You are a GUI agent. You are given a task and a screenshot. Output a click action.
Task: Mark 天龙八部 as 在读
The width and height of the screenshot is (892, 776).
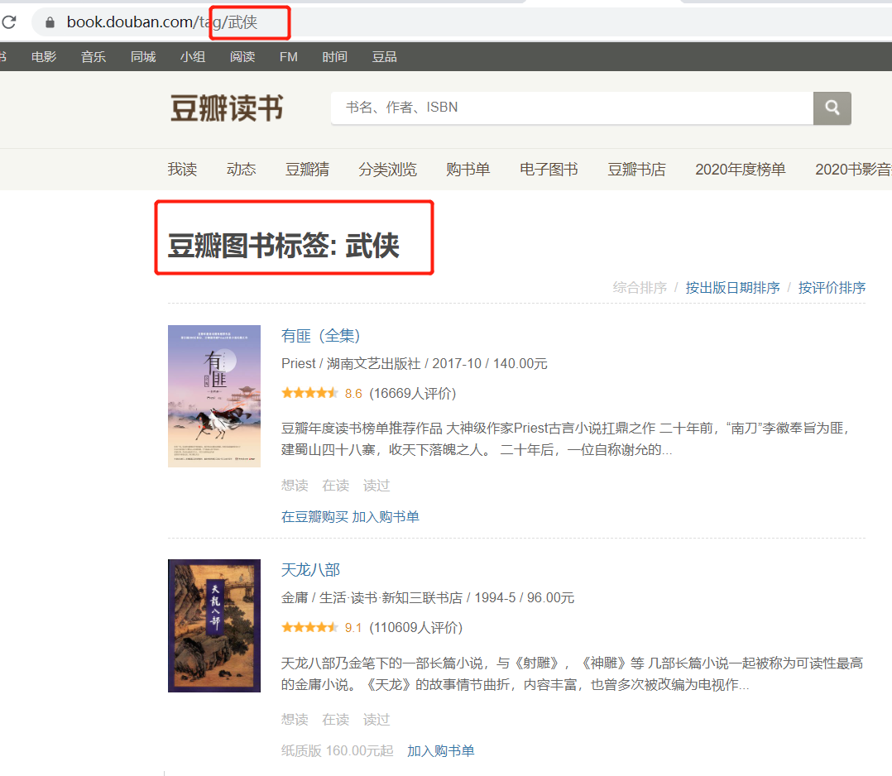tap(336, 720)
